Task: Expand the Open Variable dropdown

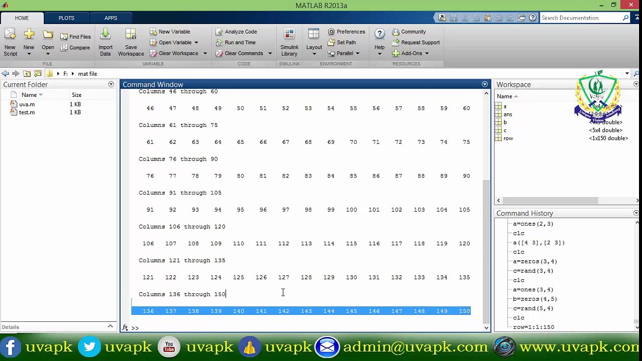Action: click(196, 43)
